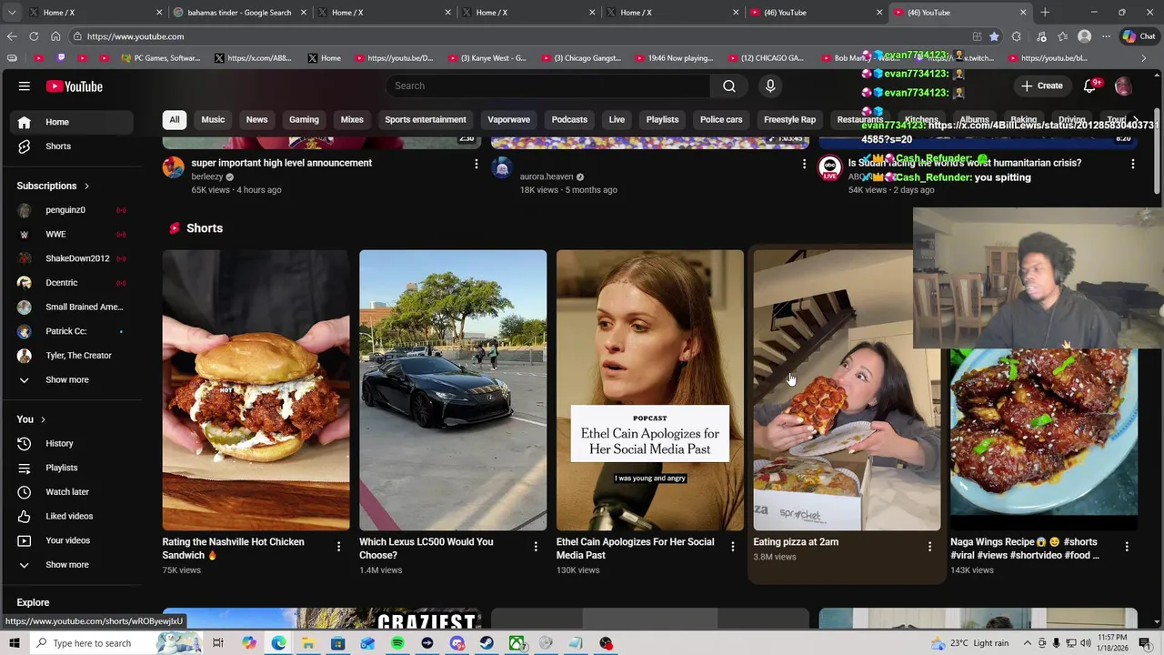Open the Playlists sidebar link
The width and height of the screenshot is (1164, 655).
73,468
